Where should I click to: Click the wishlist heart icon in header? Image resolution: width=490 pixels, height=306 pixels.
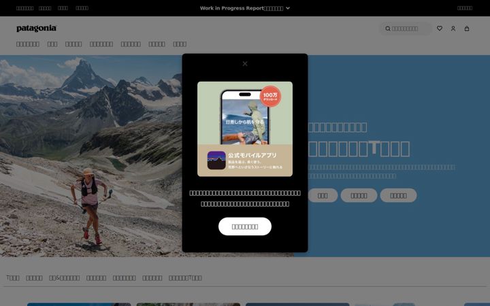440,29
